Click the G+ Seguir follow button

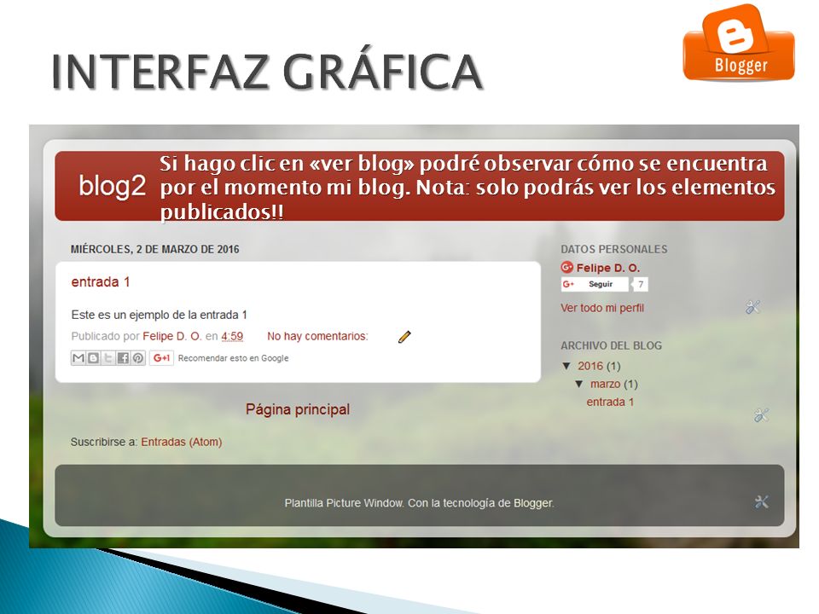point(594,284)
